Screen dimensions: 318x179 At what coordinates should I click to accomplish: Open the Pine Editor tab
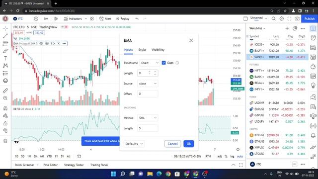51,165
